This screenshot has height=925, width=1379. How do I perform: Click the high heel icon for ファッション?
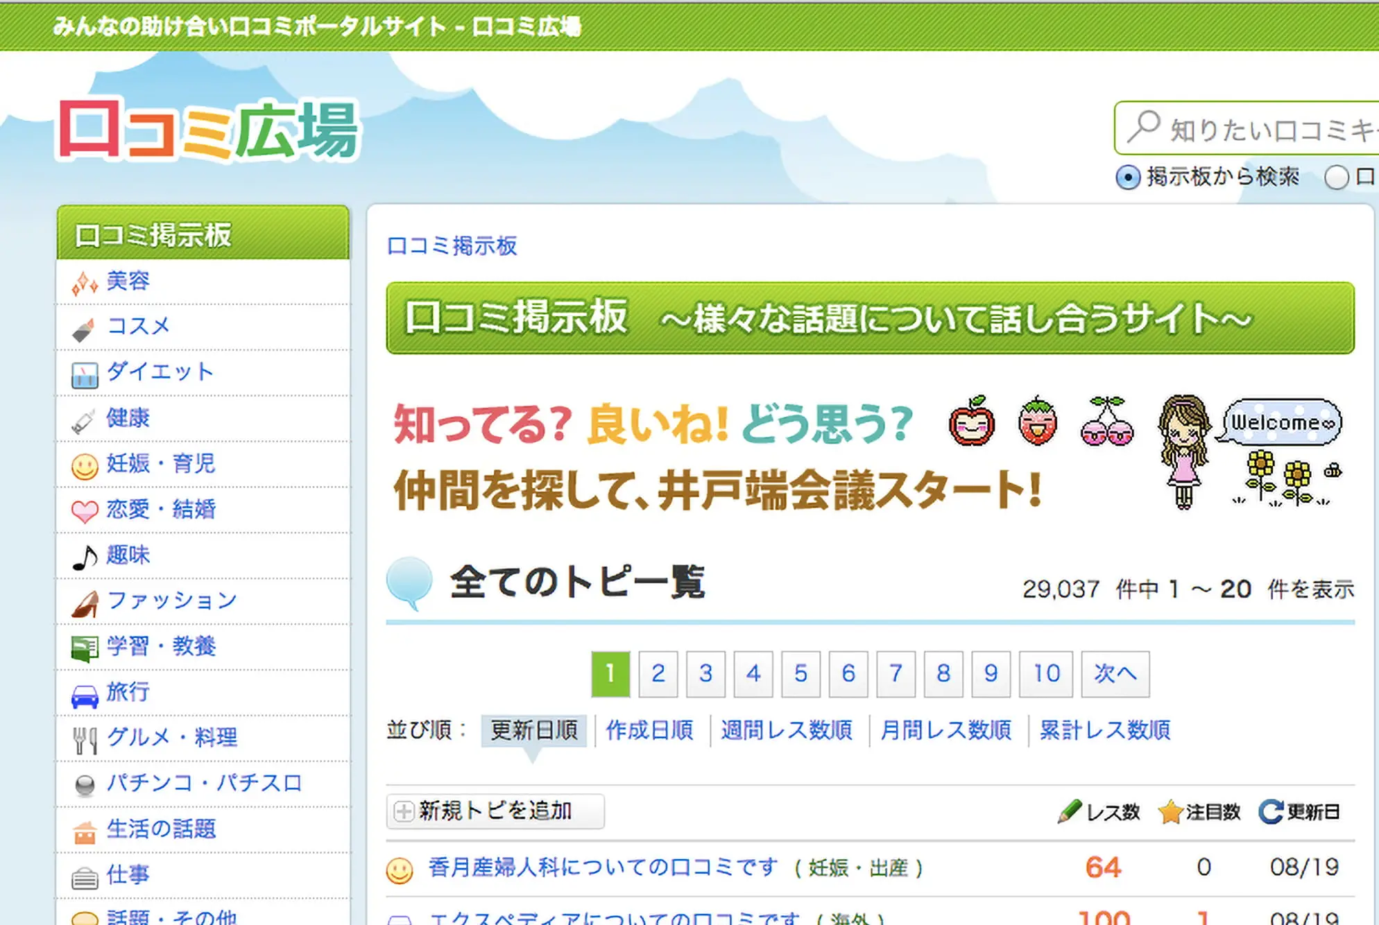pos(85,603)
